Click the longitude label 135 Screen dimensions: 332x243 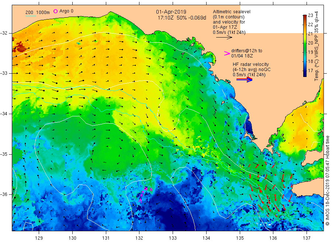pos(240,238)
